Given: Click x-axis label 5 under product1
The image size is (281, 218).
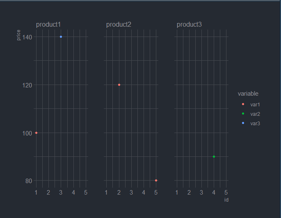Looking at the screenshot, I should 86,193.
